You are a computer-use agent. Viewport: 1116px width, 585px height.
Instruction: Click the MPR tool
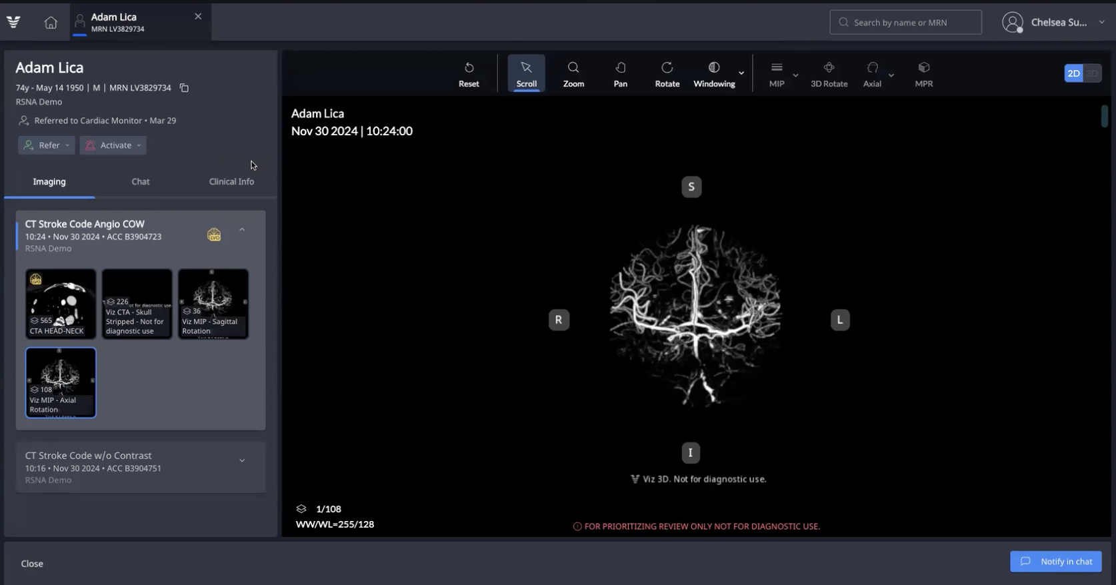924,74
